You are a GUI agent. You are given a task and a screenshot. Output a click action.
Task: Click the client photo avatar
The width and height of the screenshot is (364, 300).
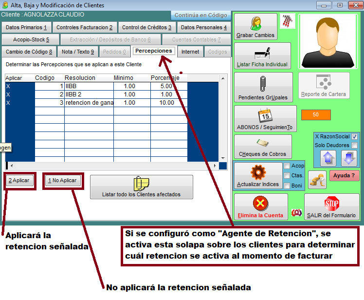pos(328,41)
